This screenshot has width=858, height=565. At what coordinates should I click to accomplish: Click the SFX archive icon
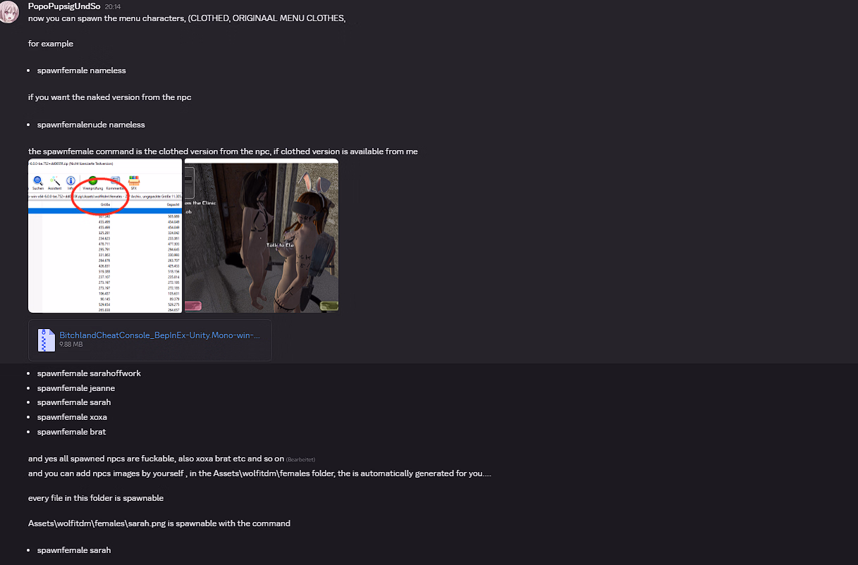tap(133, 182)
